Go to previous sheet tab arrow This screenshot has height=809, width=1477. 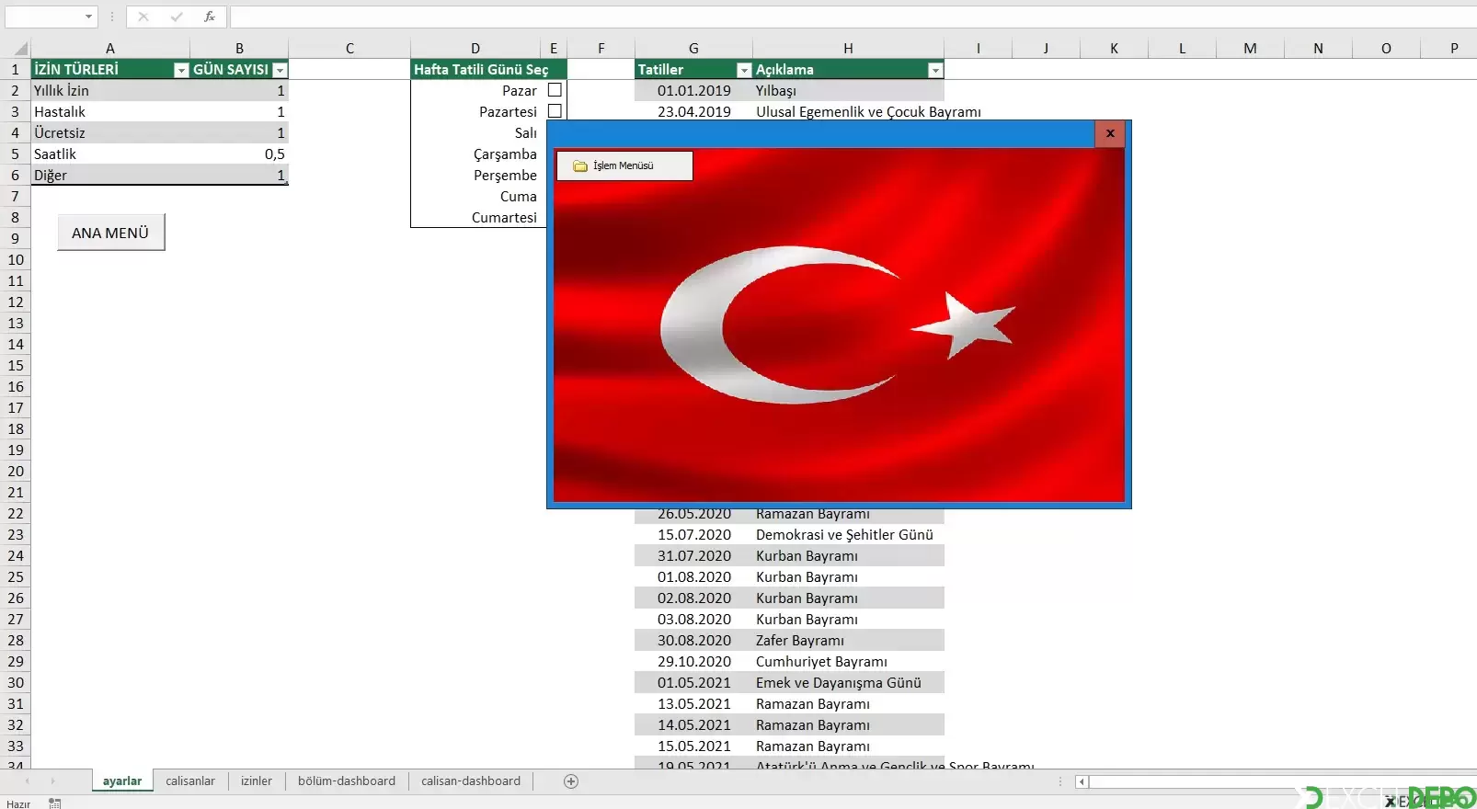click(x=28, y=781)
